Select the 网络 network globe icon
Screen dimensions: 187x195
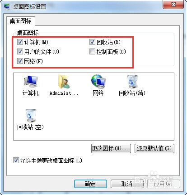click(98, 82)
